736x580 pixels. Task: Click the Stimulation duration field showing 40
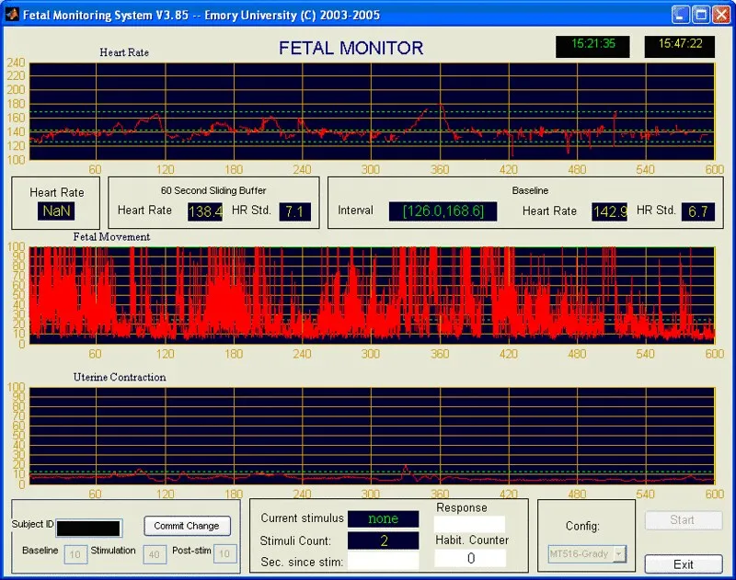coord(155,554)
